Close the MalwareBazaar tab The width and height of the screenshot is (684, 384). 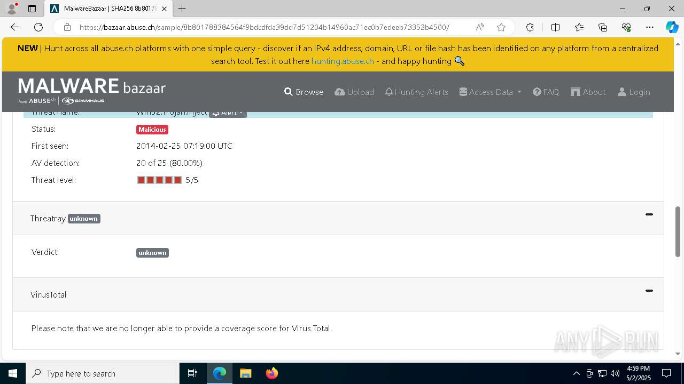(164, 9)
